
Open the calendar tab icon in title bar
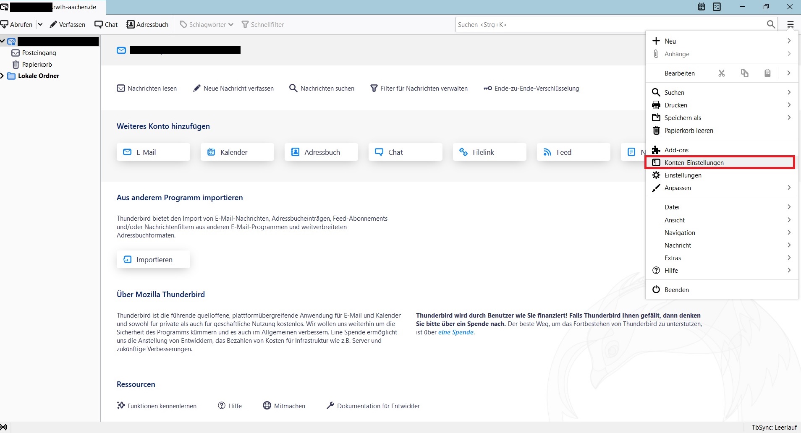[702, 7]
